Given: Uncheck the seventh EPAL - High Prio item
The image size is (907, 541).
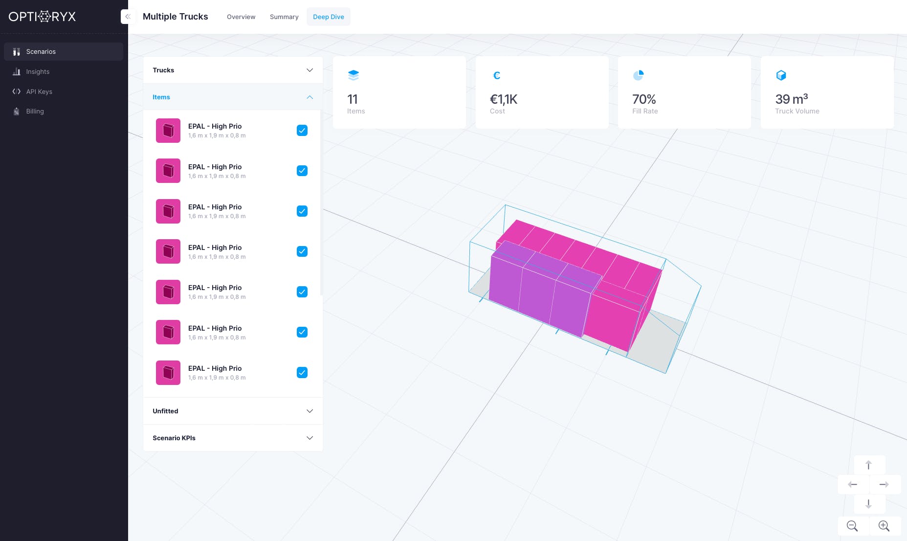Looking at the screenshot, I should 302,373.
